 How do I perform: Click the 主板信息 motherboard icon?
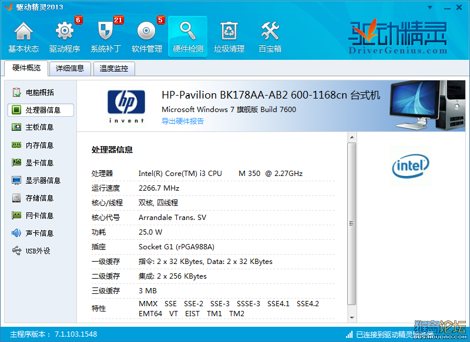(x=16, y=127)
